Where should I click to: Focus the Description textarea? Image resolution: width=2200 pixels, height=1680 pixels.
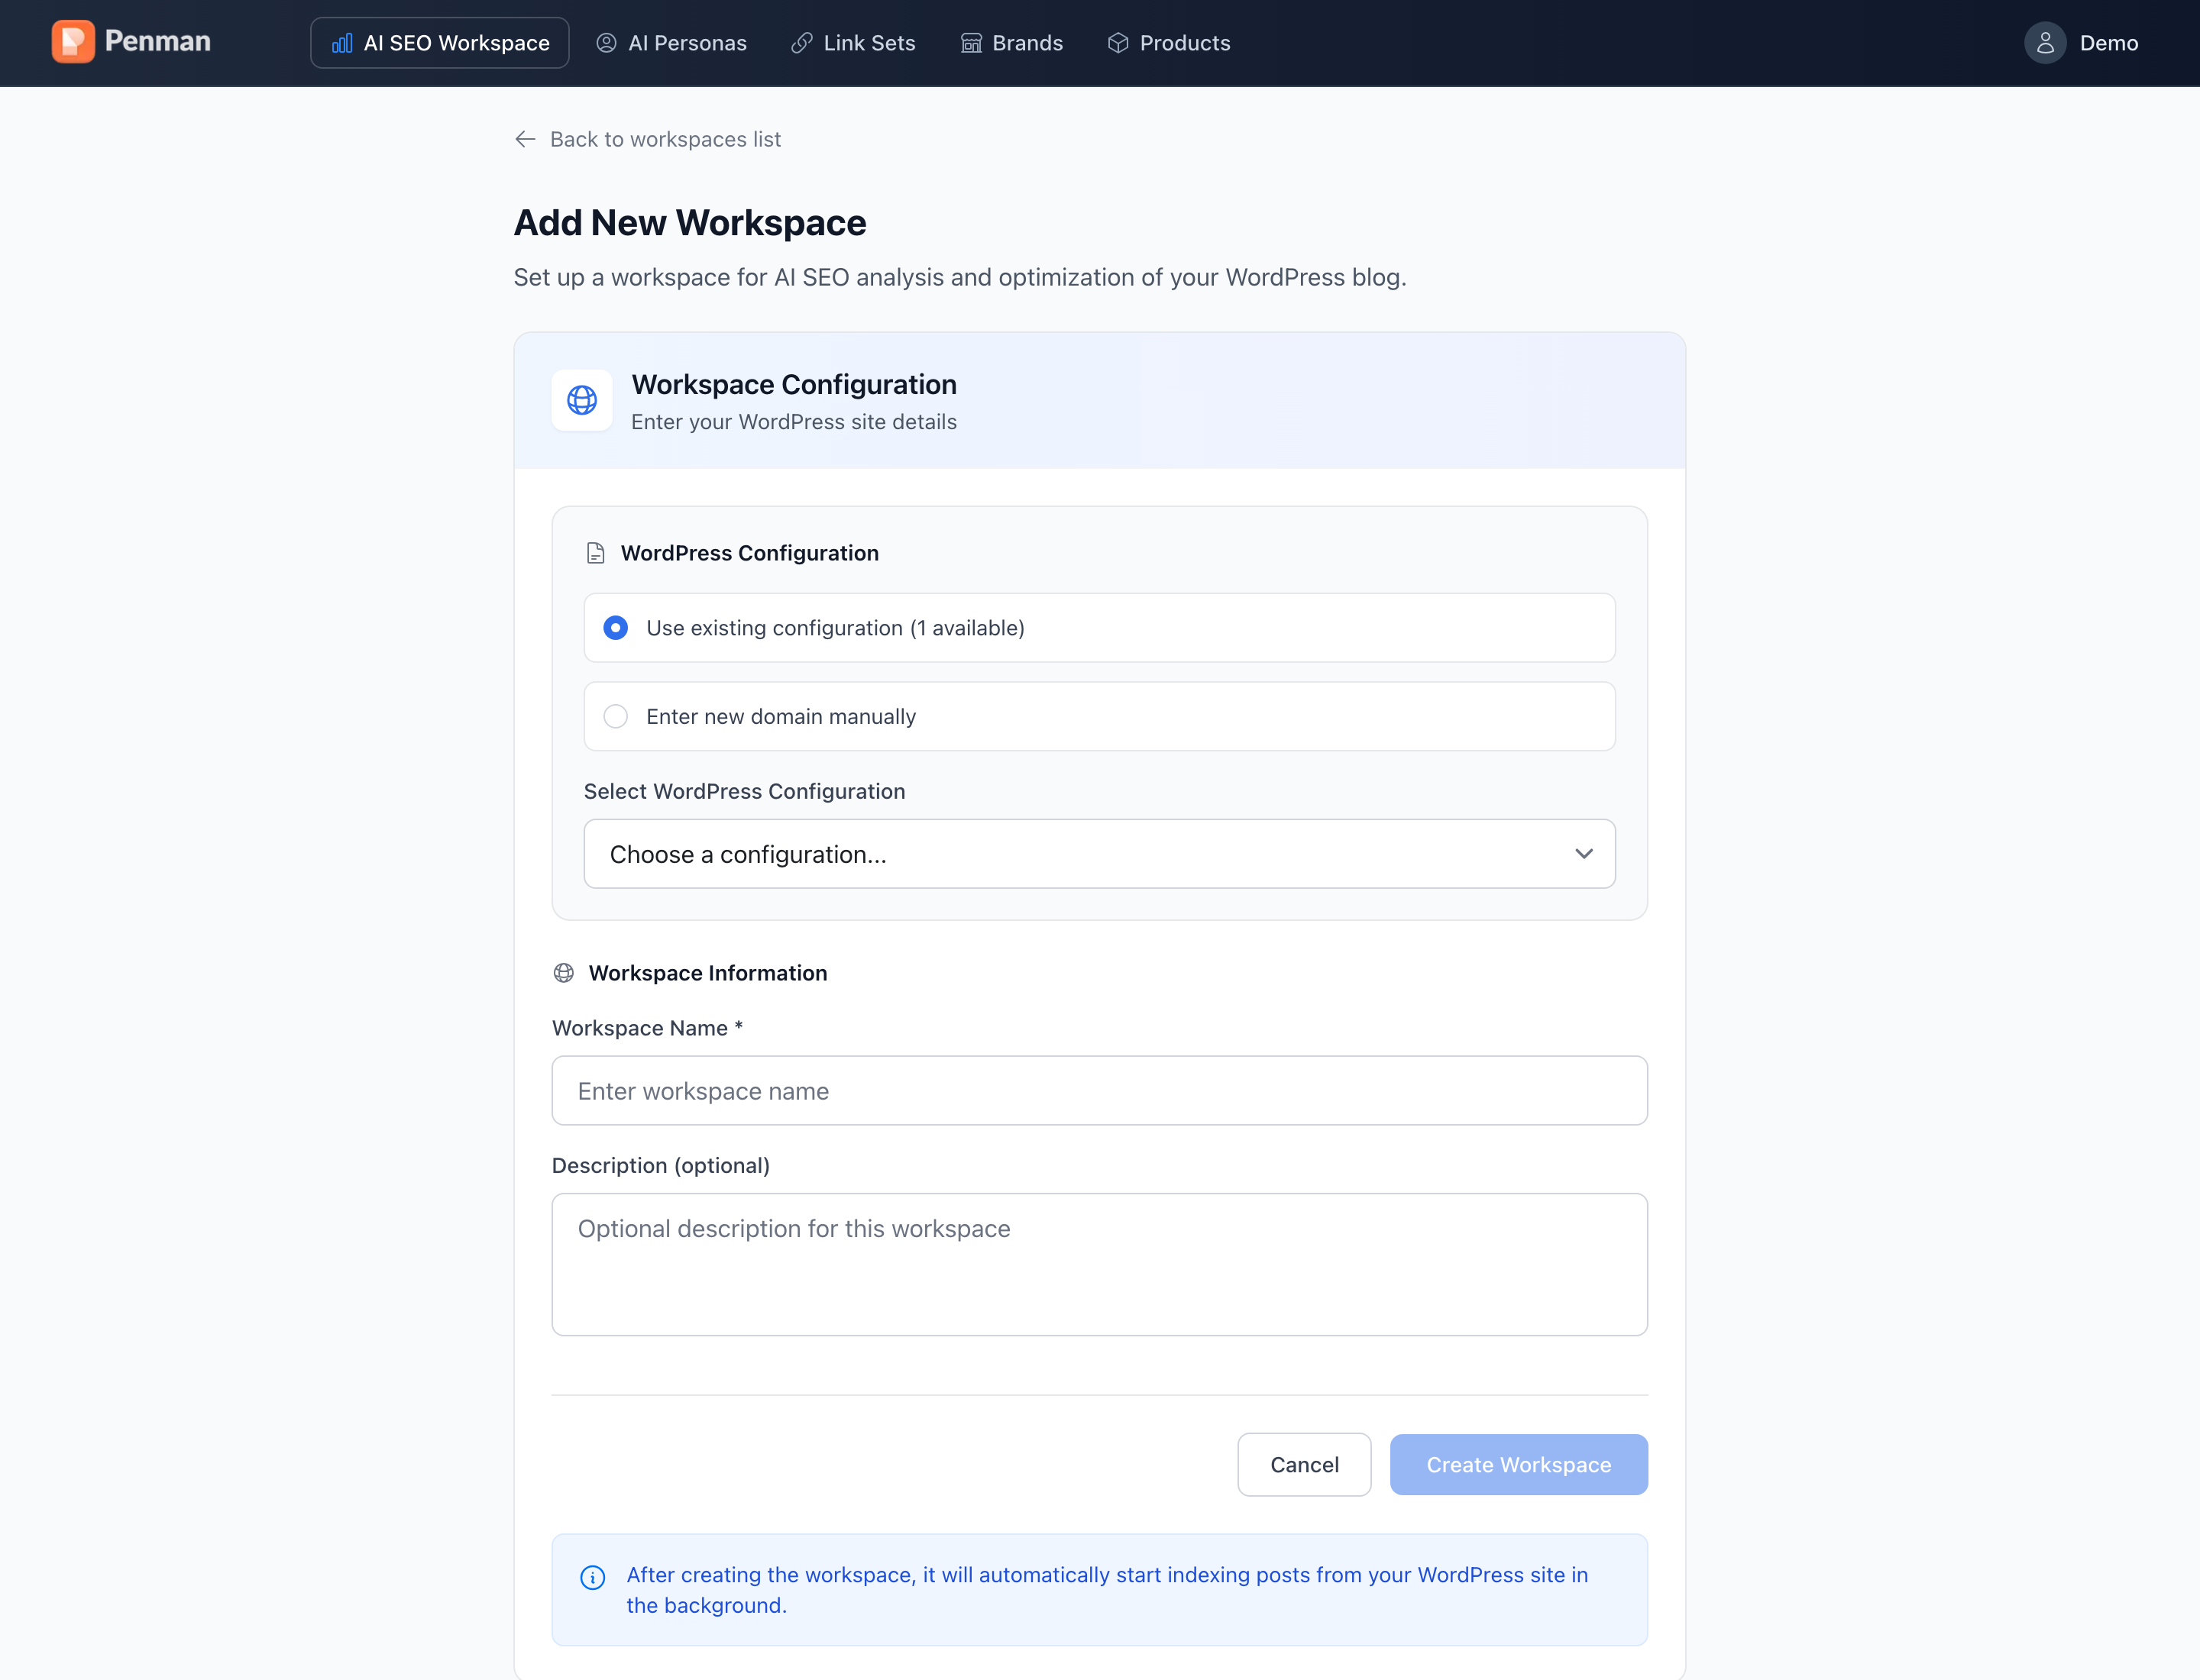point(1099,1264)
